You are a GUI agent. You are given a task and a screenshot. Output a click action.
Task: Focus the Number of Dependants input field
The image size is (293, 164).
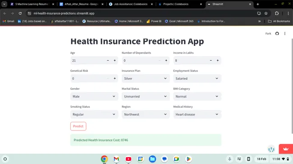tap(139, 60)
